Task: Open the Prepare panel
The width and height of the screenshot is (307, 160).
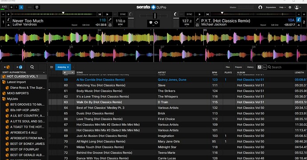Action: (x=238, y=67)
